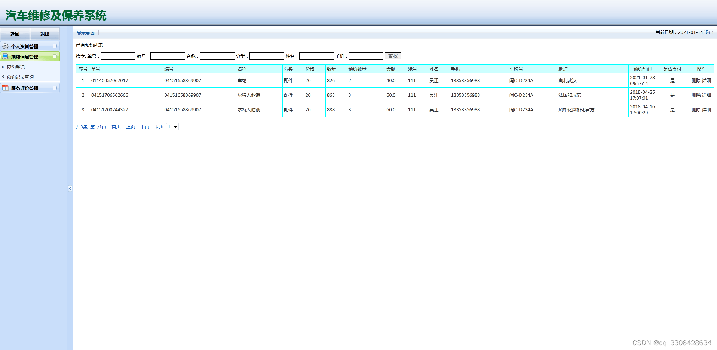The height and width of the screenshot is (350, 717).
Task: Focus the 手机 search input
Action: 366,56
